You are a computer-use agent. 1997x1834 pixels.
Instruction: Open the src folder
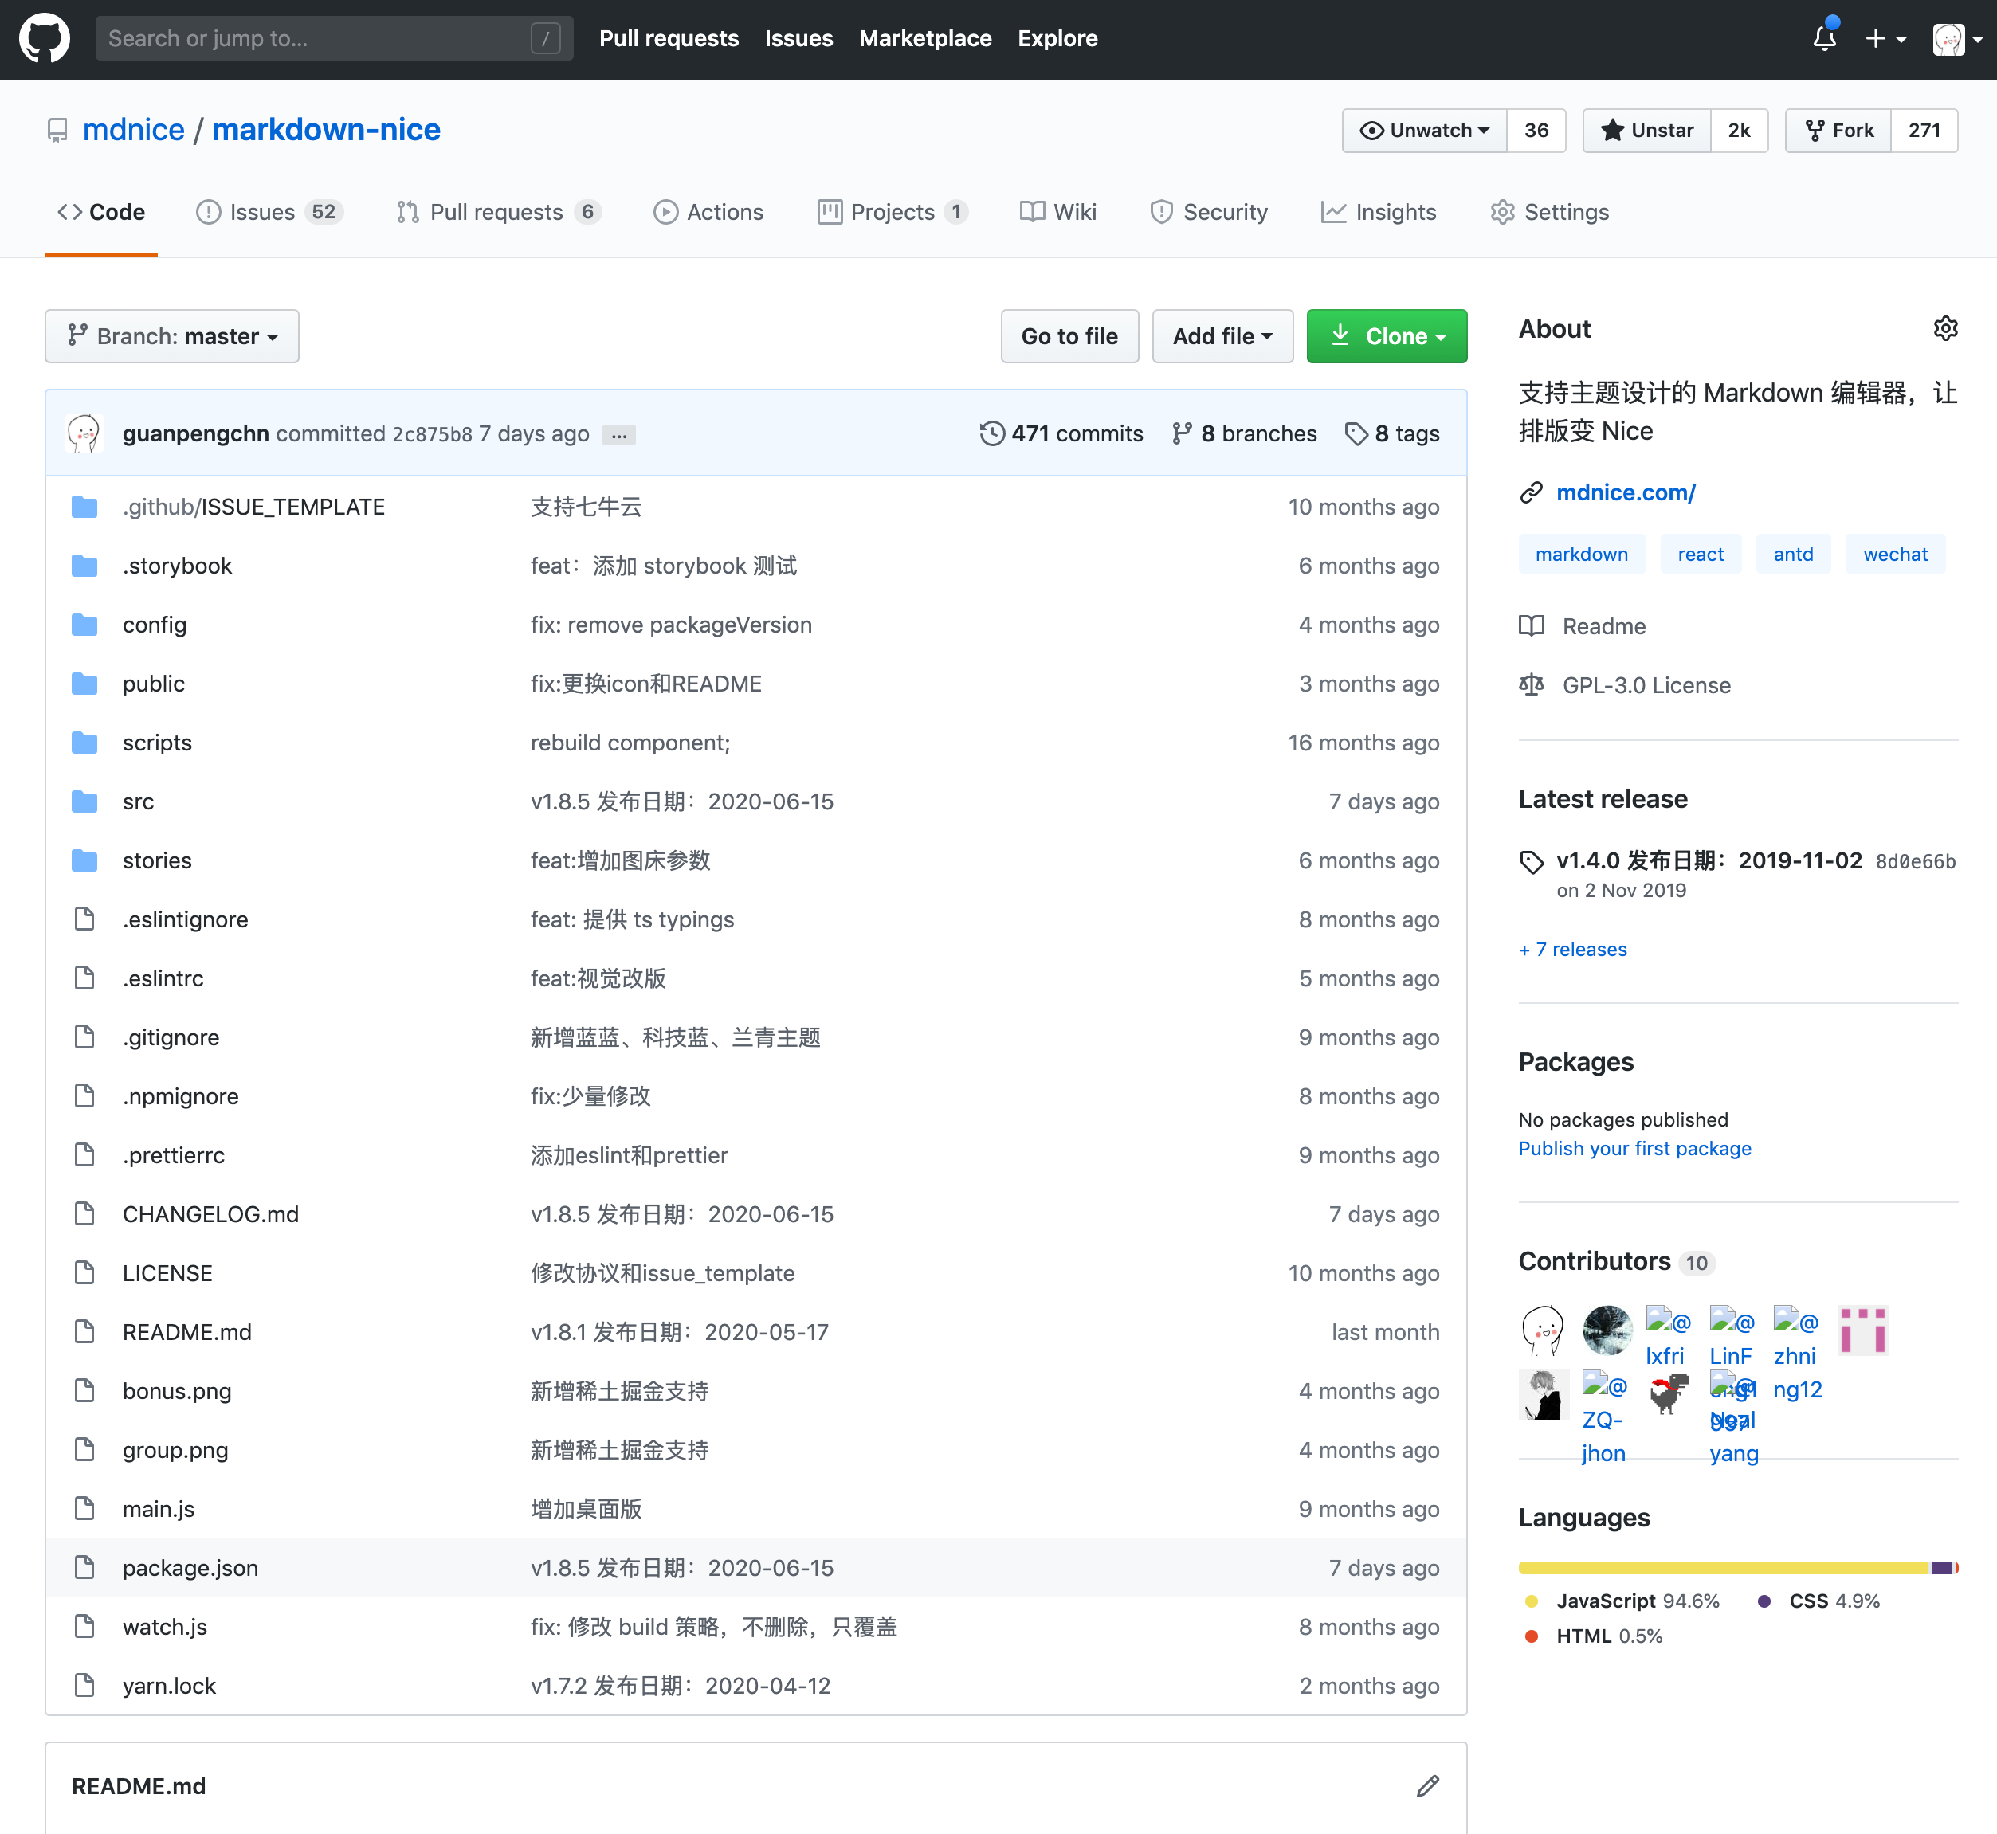click(138, 802)
